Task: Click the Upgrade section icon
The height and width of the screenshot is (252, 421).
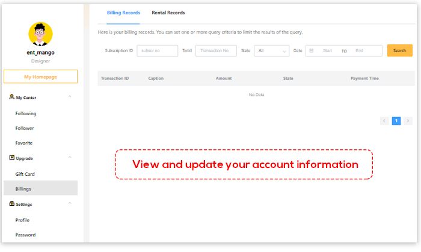Action: pos(12,157)
